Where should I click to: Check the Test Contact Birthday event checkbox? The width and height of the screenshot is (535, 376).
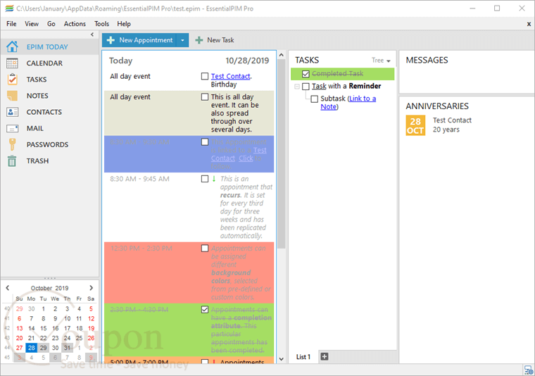tap(205, 76)
